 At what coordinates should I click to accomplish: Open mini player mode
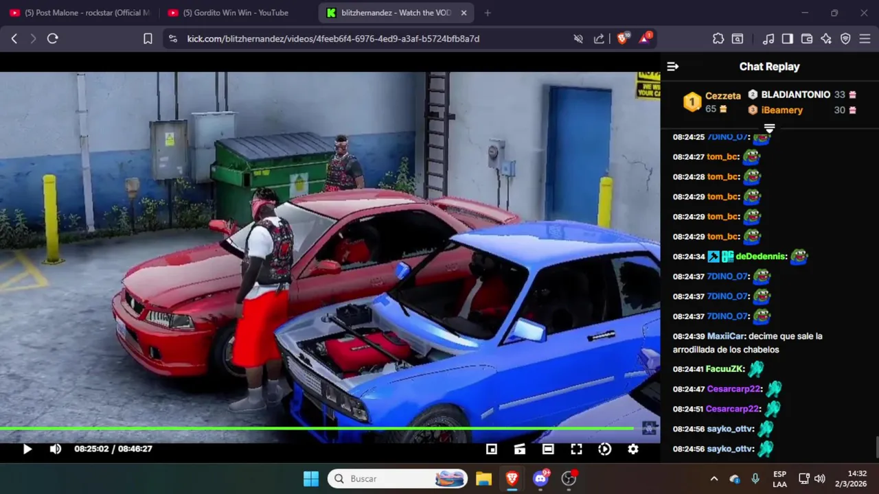coord(492,449)
